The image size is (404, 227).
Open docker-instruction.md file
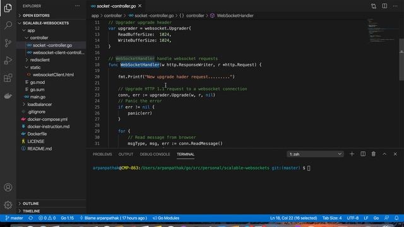click(x=51, y=126)
